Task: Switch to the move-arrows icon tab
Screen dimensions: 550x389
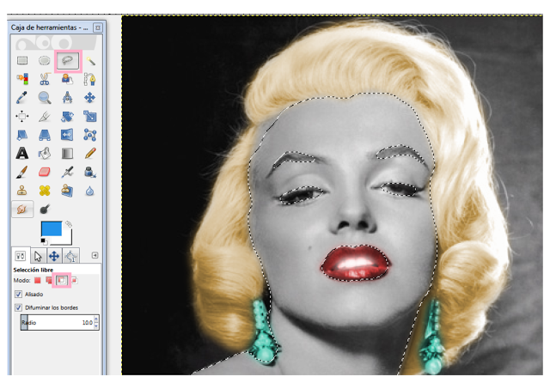Action: 54,256
